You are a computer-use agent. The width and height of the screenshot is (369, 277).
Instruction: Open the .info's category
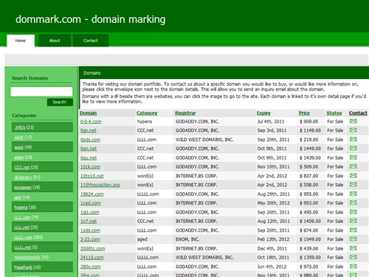tap(20, 127)
